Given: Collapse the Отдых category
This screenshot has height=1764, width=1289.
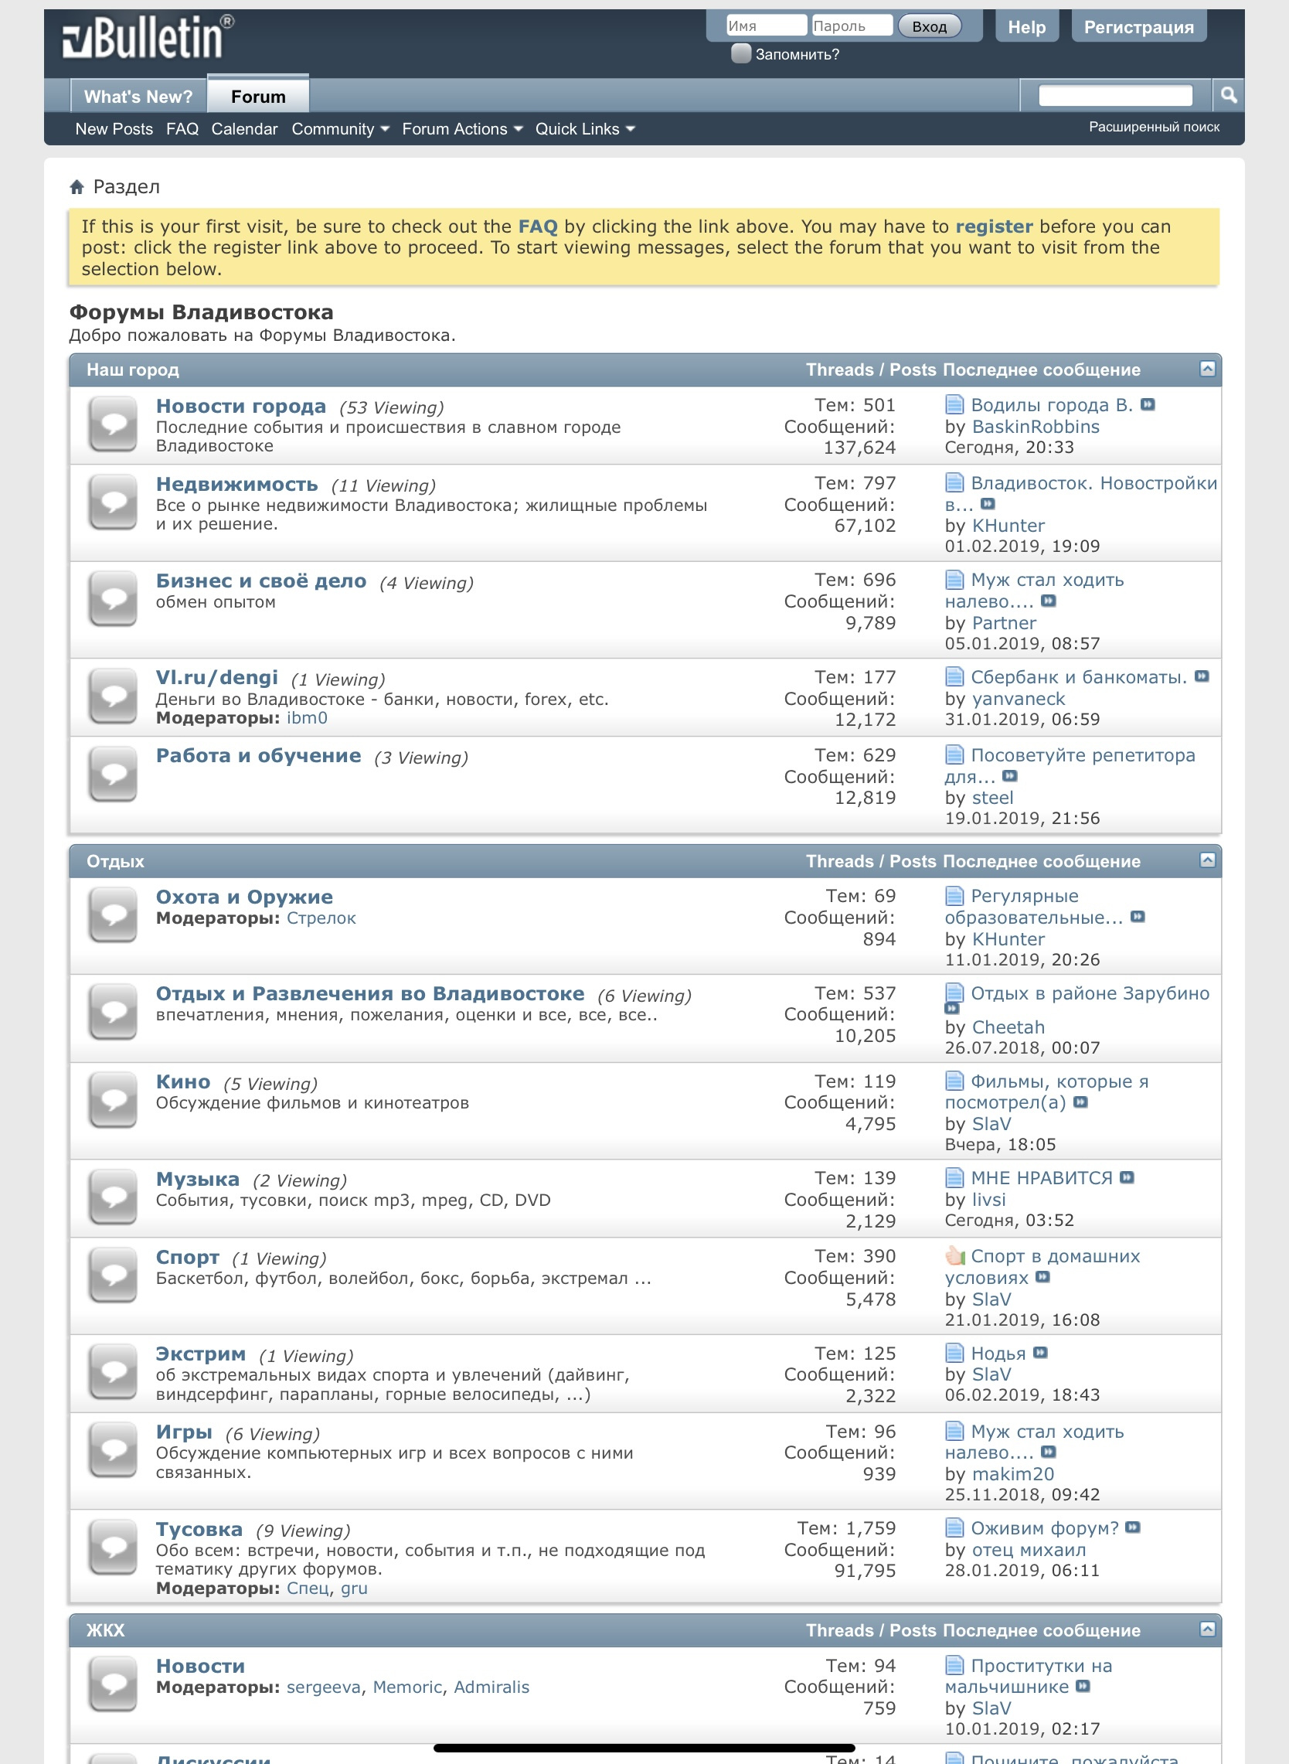Looking at the screenshot, I should coord(1207,860).
